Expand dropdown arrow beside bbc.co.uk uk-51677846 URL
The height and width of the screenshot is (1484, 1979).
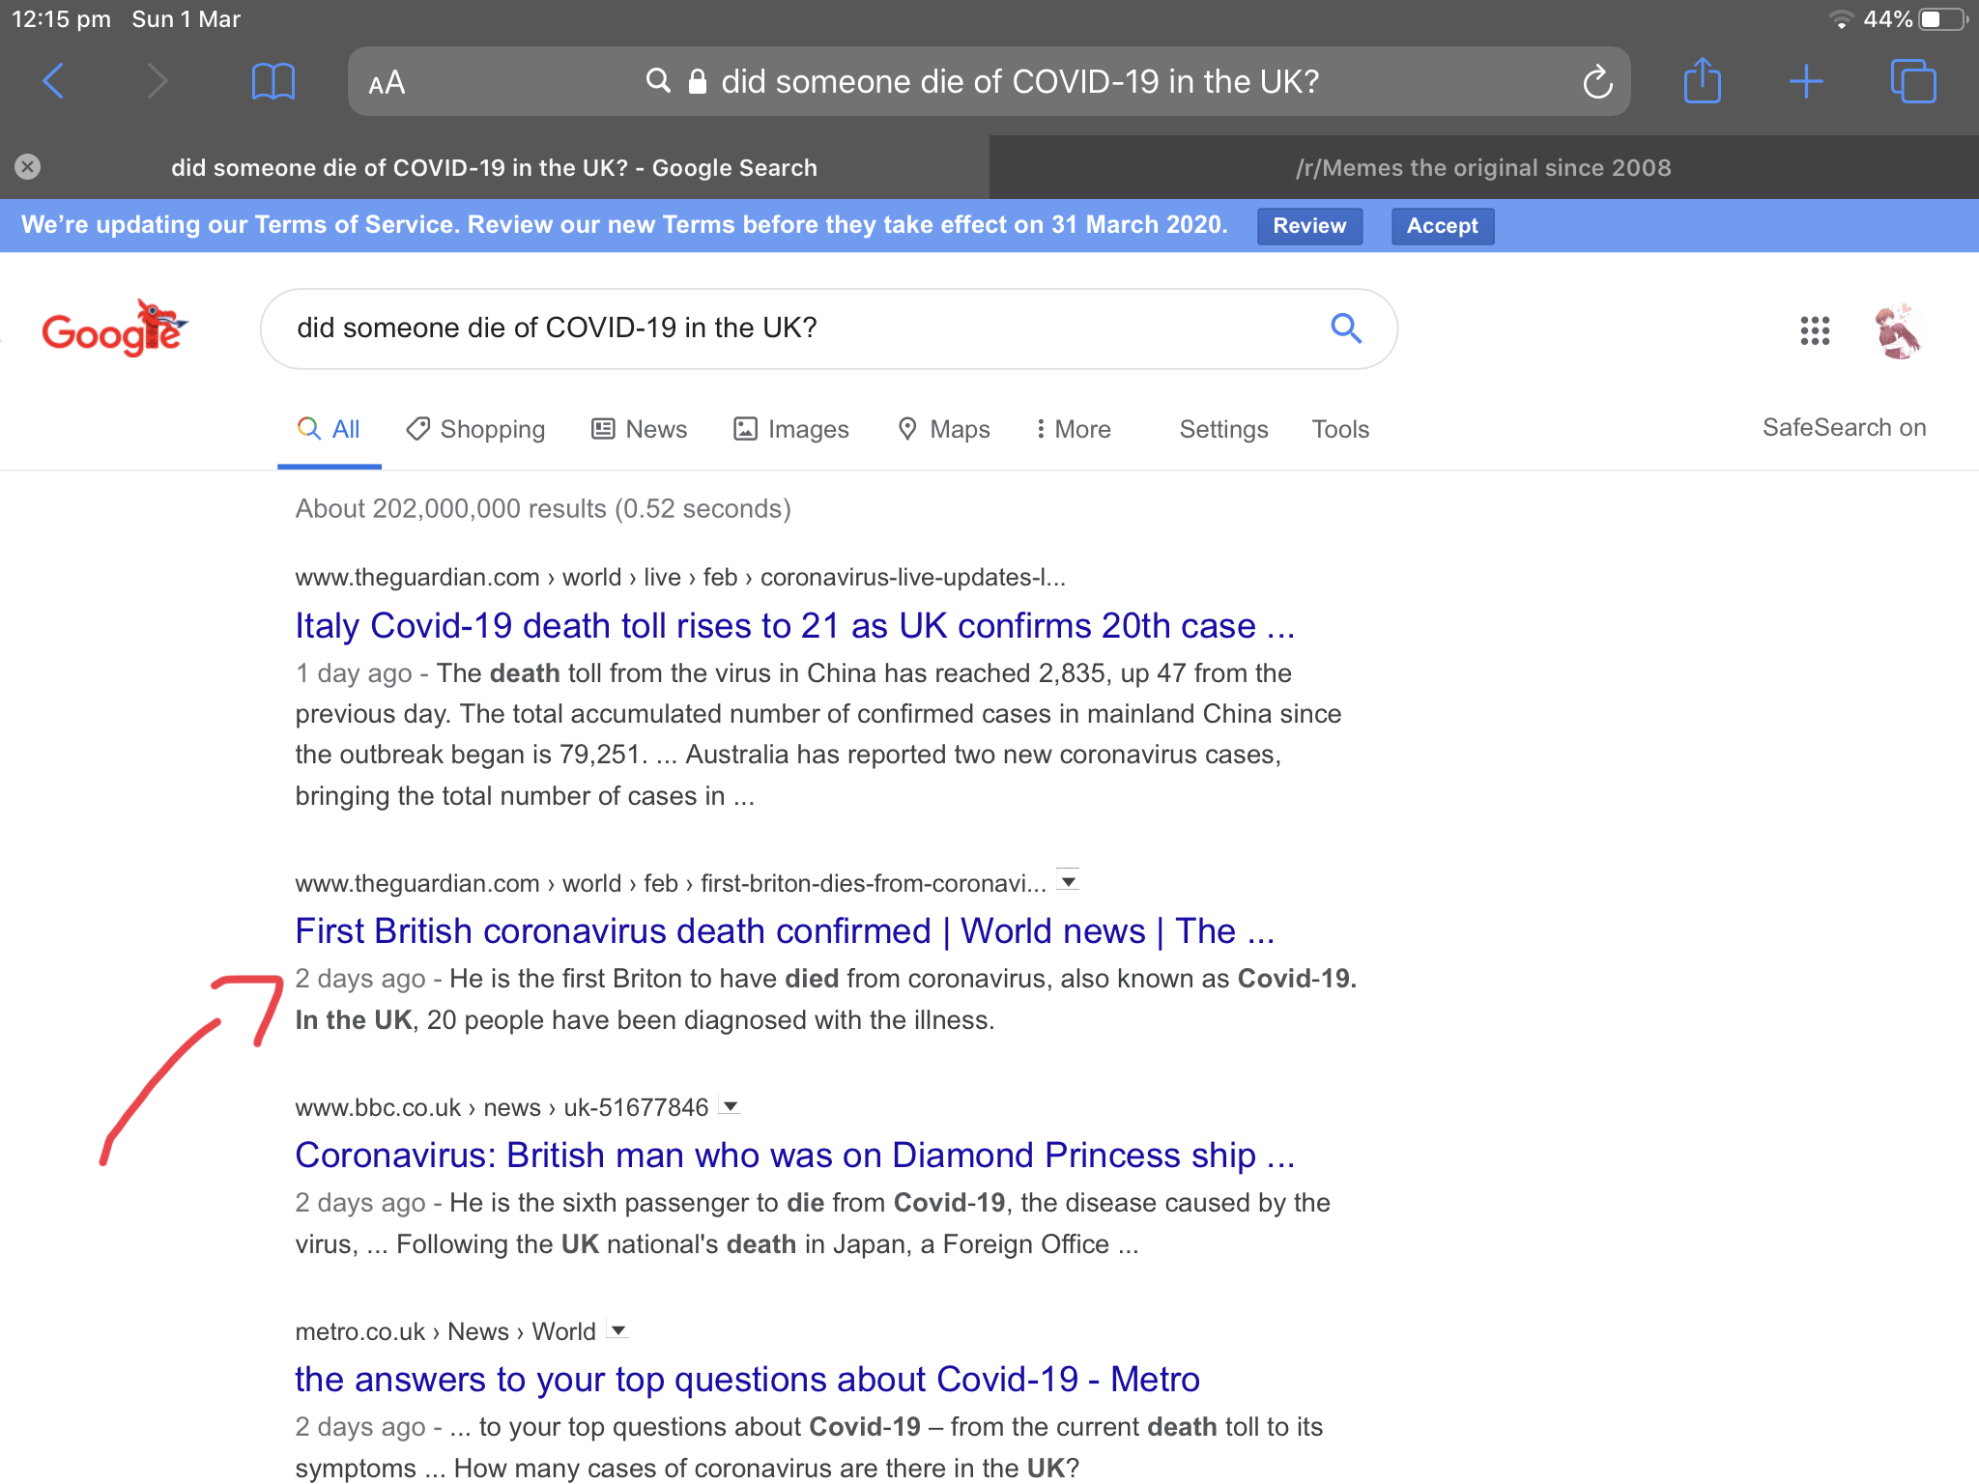[x=731, y=1106]
